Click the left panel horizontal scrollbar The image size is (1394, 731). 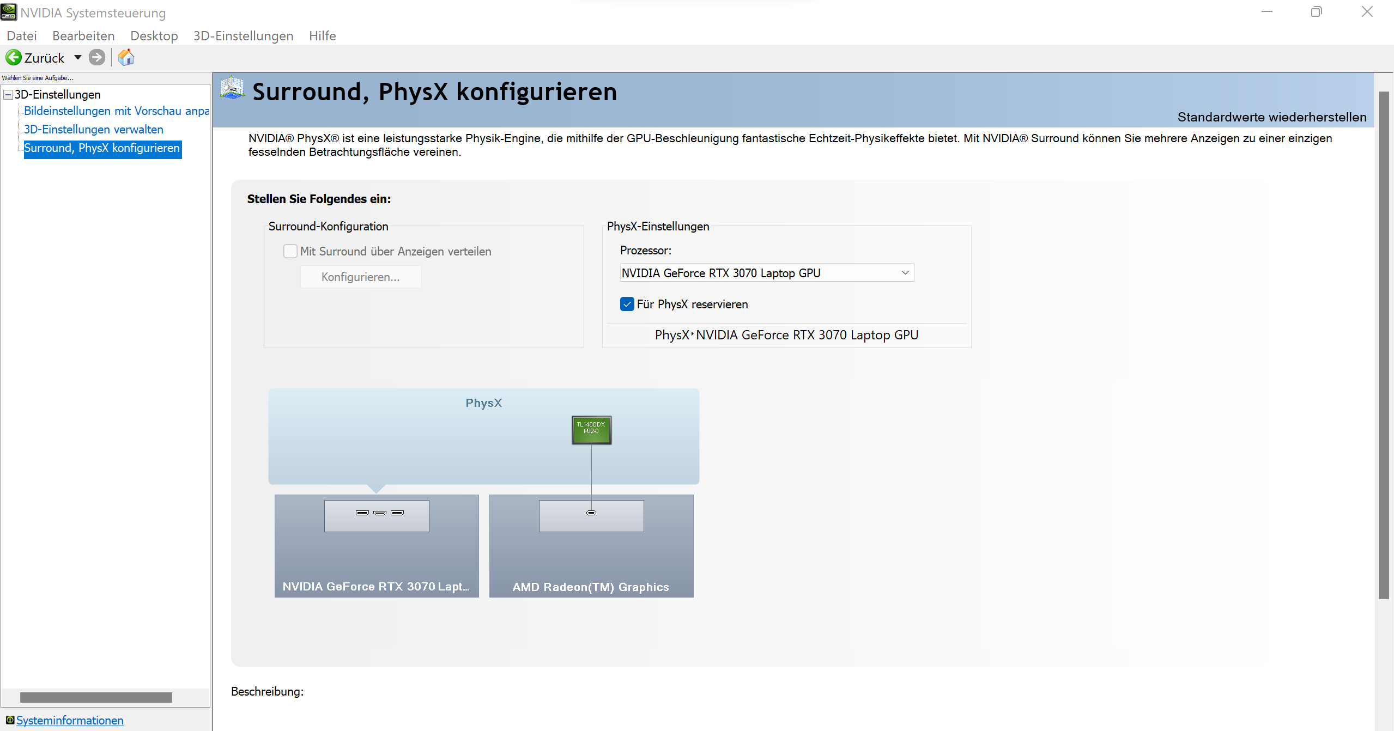pos(96,697)
